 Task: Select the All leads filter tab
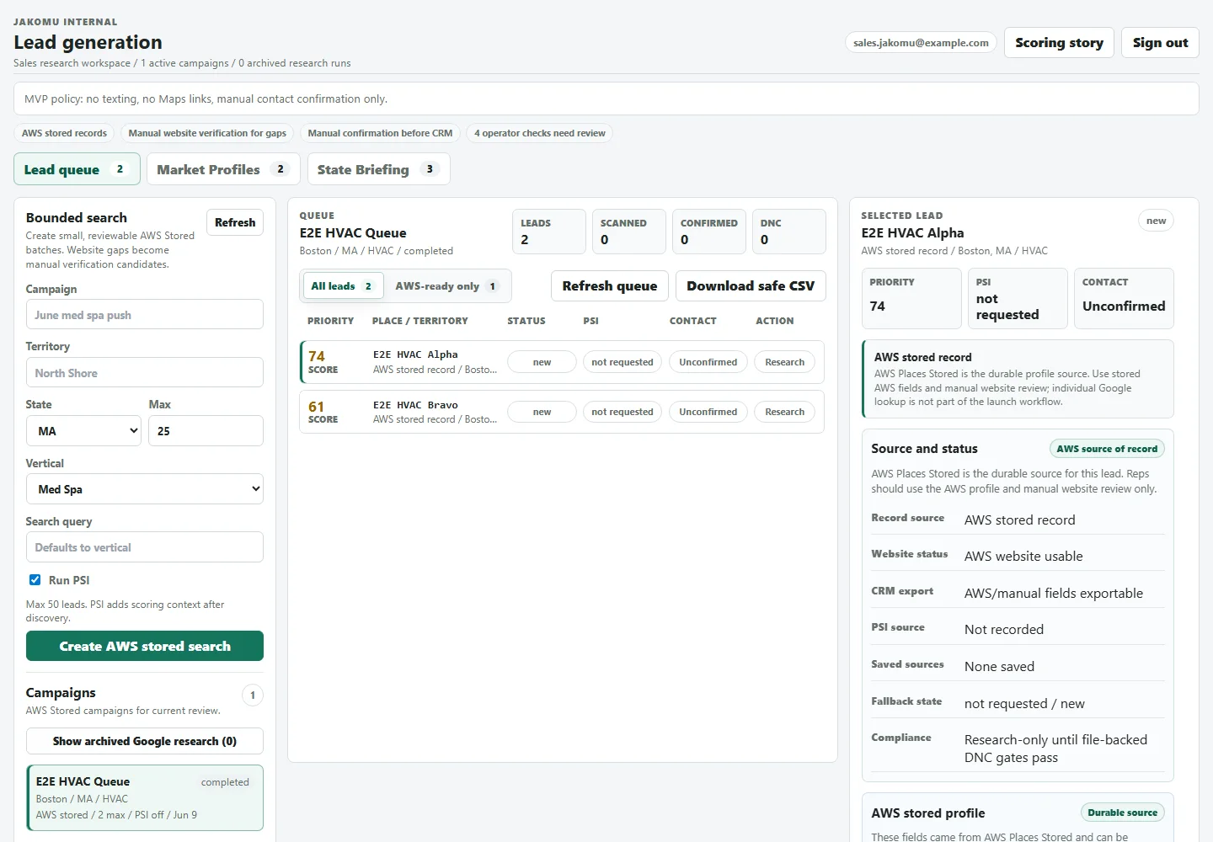[x=343, y=286]
